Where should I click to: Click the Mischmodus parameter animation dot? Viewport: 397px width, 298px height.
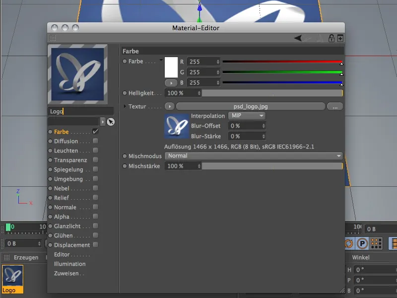125,156
